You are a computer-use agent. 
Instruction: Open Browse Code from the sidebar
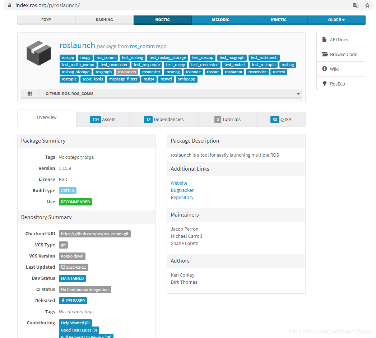pos(341,55)
